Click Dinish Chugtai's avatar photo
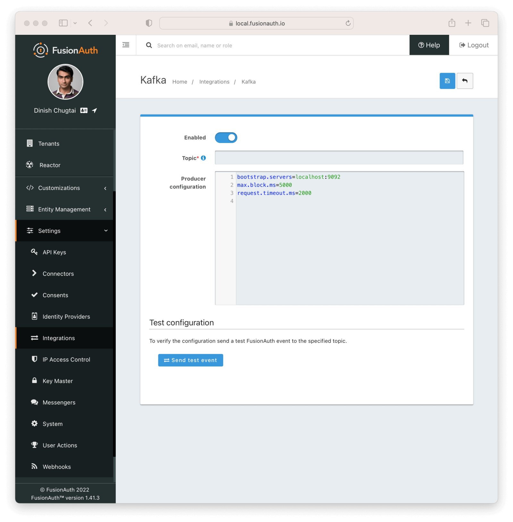This screenshot has height=522, width=513. 65,82
